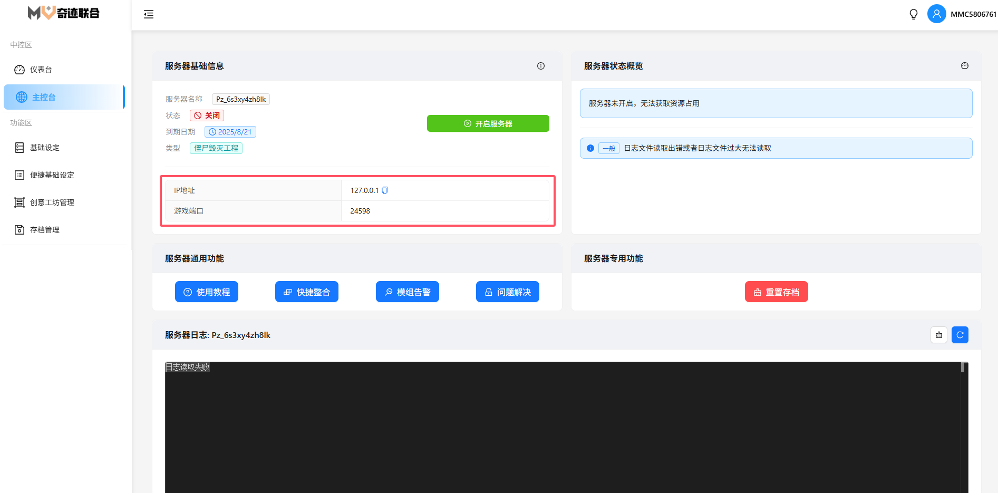The width and height of the screenshot is (998, 493).
Task: Go to 基础设定 page
Action: (x=45, y=148)
